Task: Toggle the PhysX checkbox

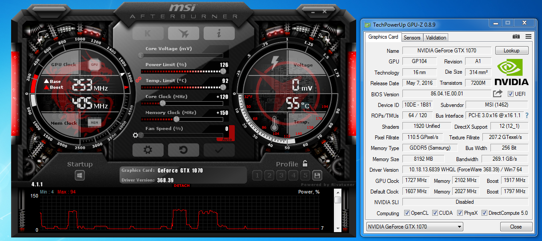Action: click(x=460, y=213)
